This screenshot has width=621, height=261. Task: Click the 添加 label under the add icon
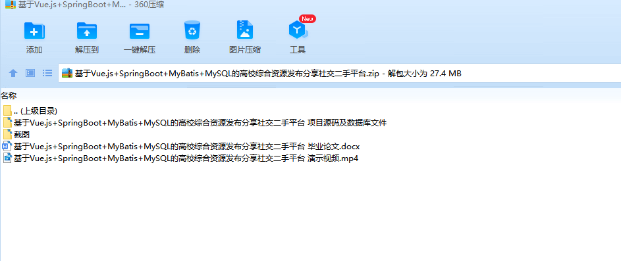click(34, 50)
